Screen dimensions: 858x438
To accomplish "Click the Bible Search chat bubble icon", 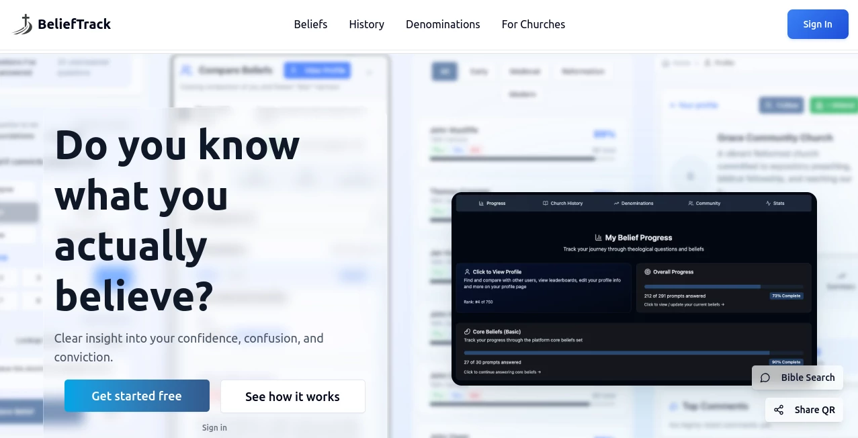I will [x=765, y=378].
